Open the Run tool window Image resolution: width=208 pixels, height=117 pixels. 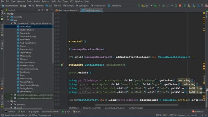[66, 112]
